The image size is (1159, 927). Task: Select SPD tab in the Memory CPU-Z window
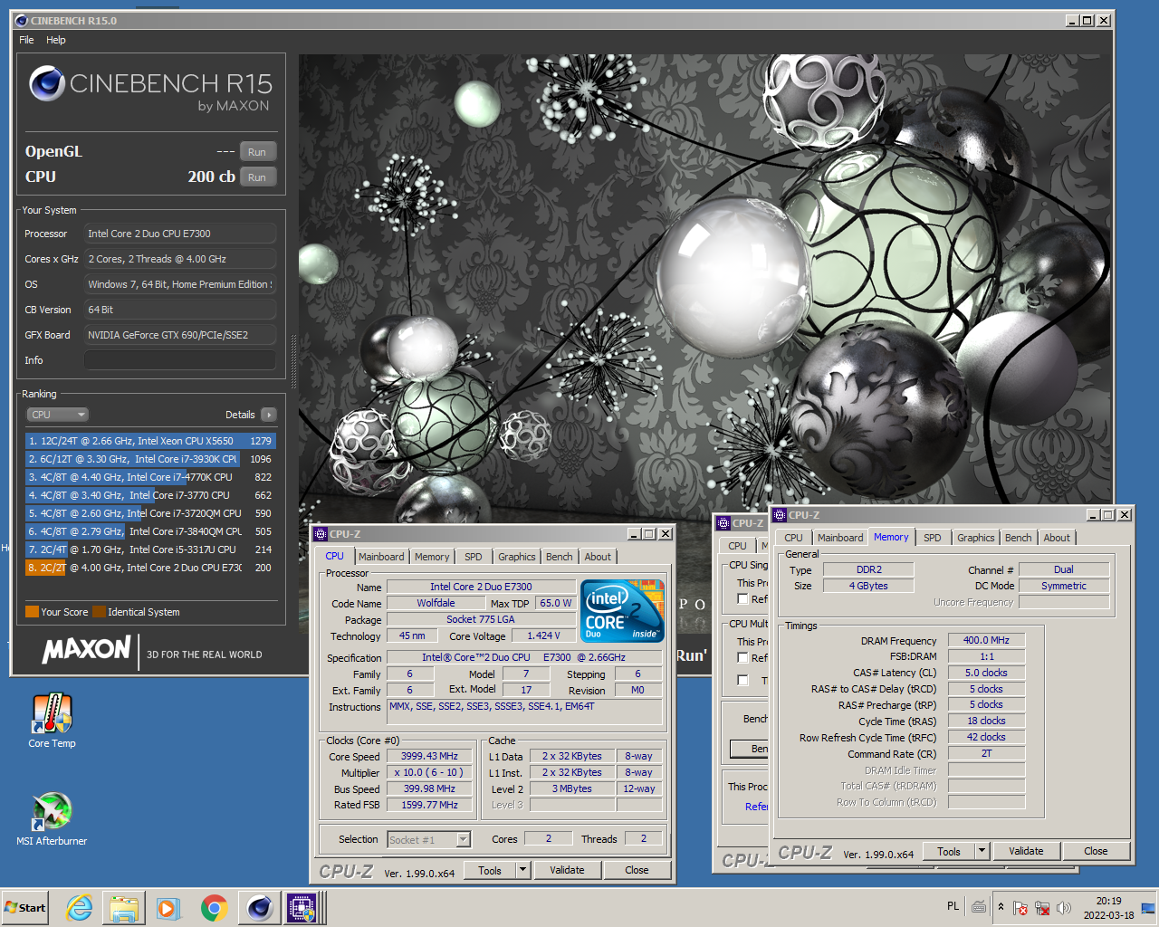point(933,538)
